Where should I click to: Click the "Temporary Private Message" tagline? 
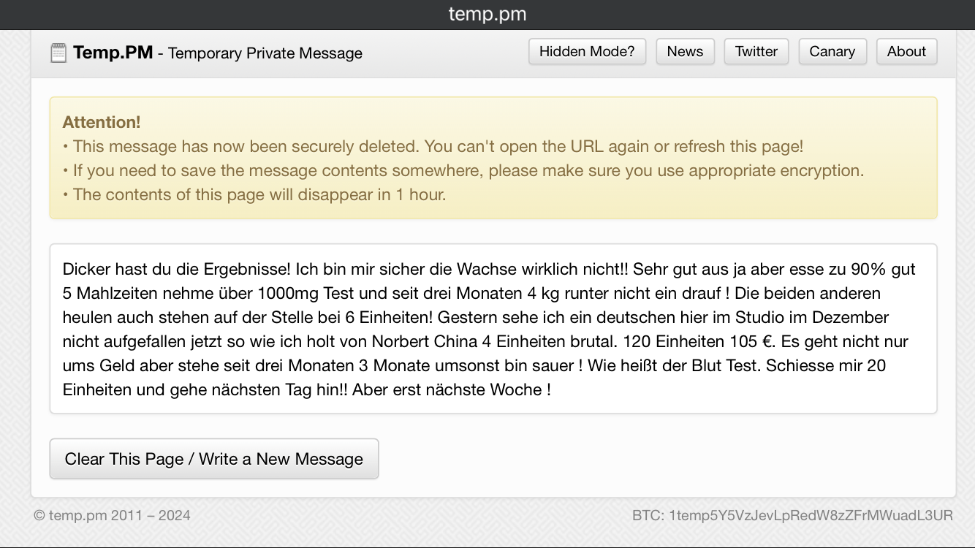[x=265, y=53]
